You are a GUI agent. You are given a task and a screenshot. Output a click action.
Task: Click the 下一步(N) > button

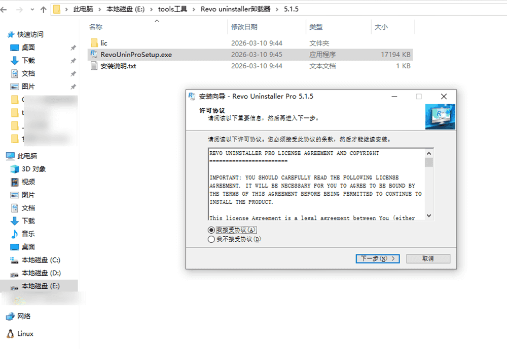[378, 258]
